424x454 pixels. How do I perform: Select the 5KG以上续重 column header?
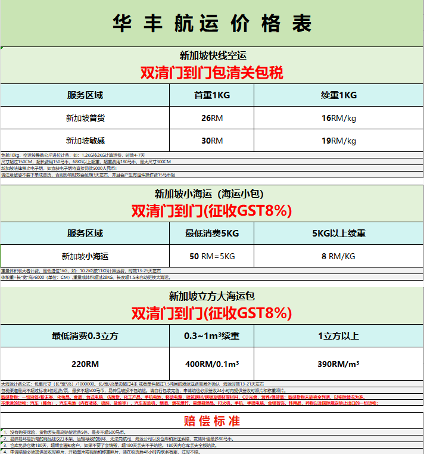[x=338, y=234]
